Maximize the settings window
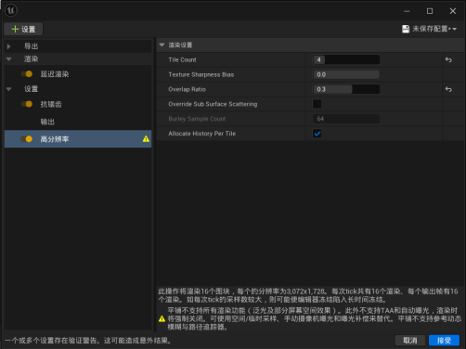The height and width of the screenshot is (349, 466). (430, 11)
